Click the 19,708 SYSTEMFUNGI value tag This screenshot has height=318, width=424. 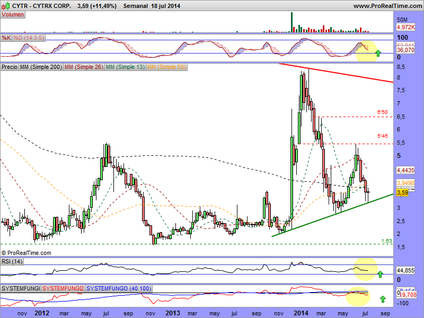click(408, 295)
